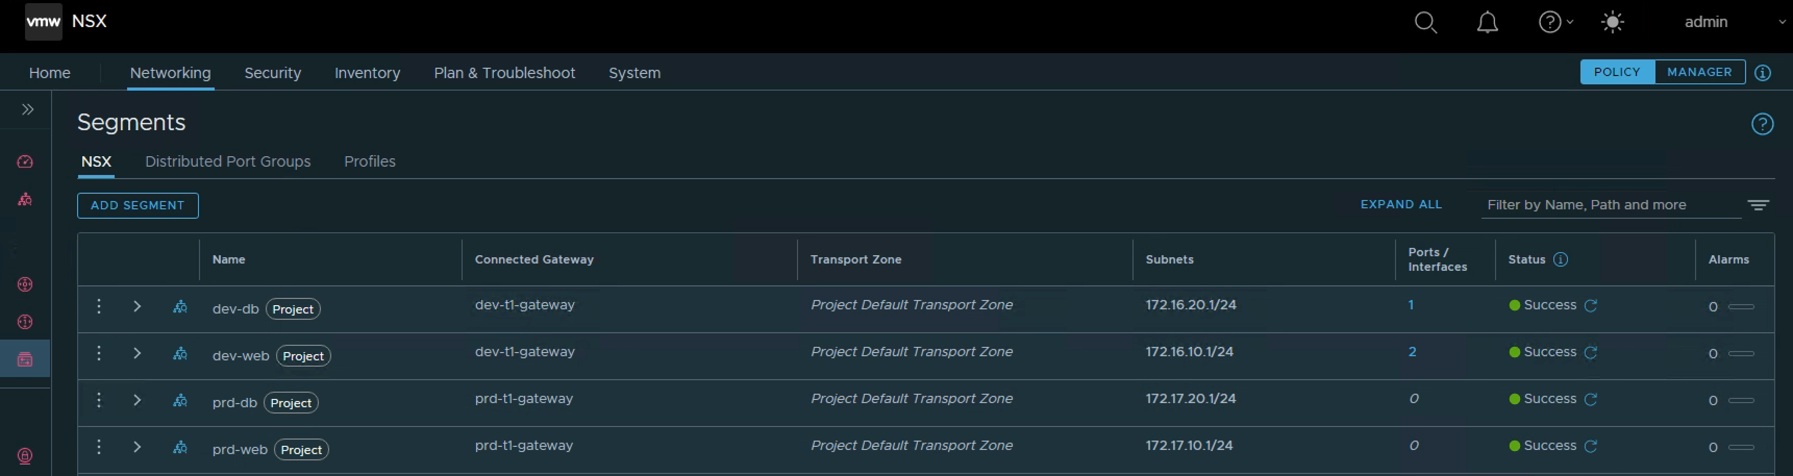Expand the left sidebar with double chevron
This screenshot has height=476, width=1793.
click(x=27, y=109)
